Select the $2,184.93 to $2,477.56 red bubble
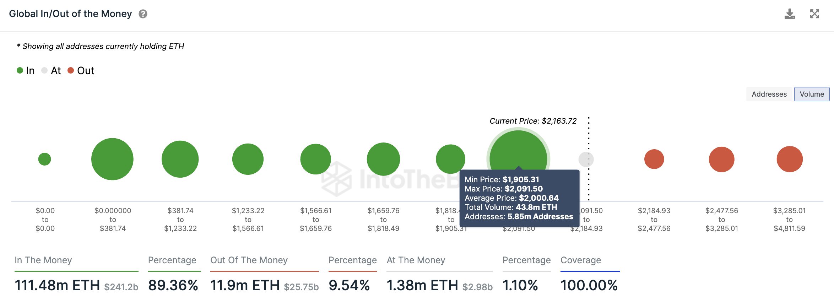This screenshot has width=834, height=302. 654,159
